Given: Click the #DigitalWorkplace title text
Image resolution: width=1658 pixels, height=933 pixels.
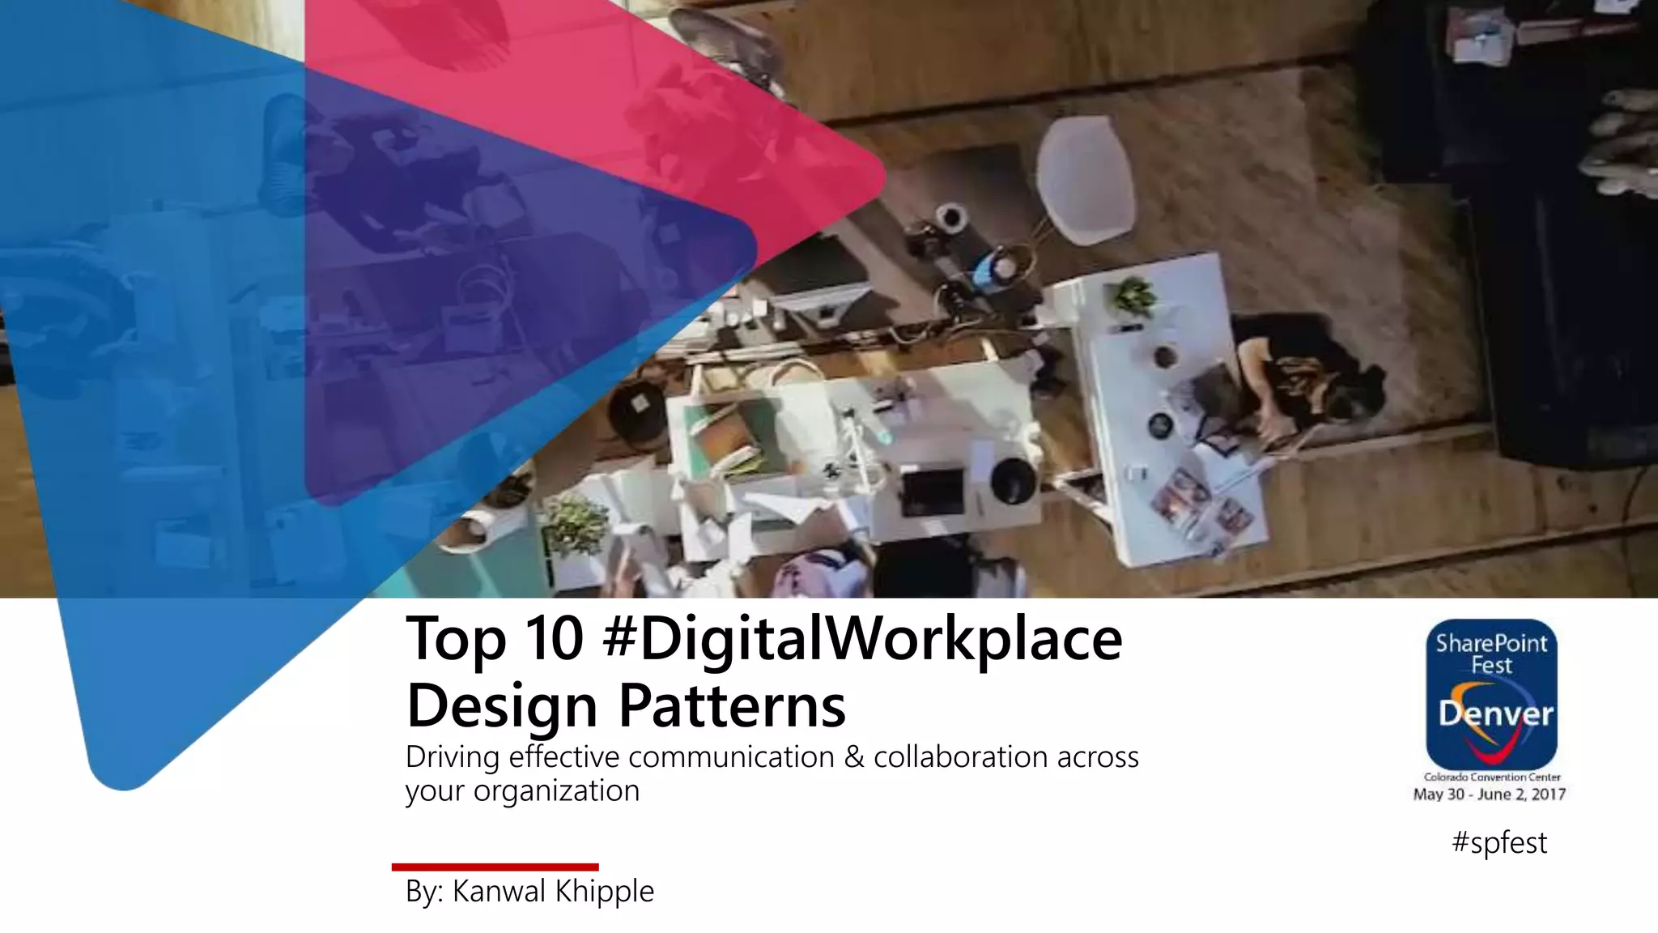Looking at the screenshot, I should point(862,638).
